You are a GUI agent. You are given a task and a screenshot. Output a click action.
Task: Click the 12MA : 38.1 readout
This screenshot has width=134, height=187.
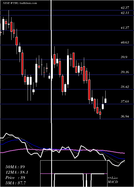pyautogui.click(x=17, y=172)
